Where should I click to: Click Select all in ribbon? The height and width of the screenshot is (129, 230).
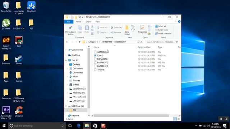(161, 26)
